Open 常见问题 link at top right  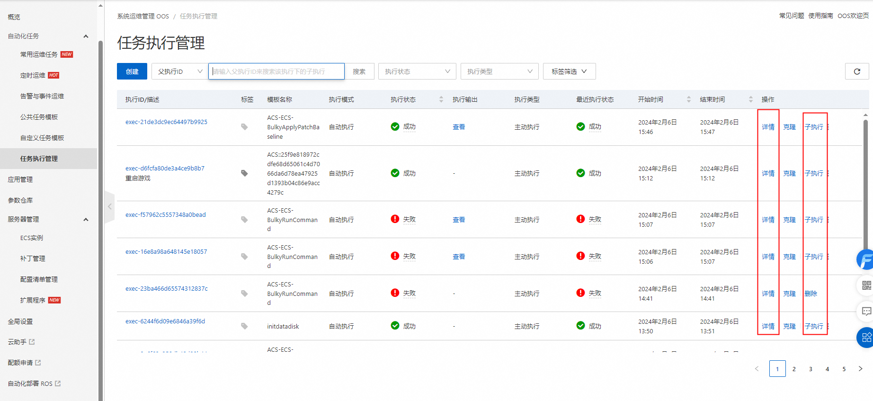click(x=792, y=16)
